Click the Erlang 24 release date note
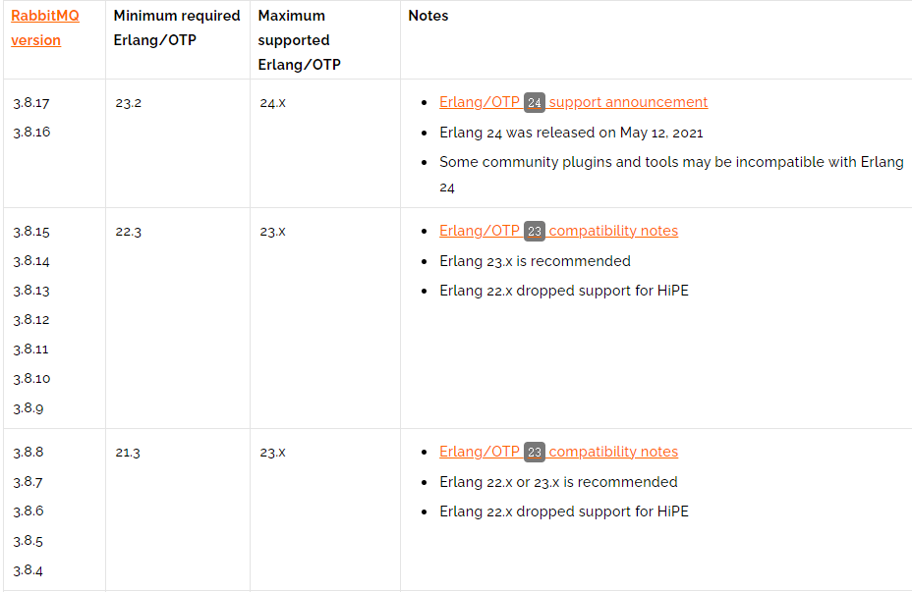The image size is (912, 592). [x=571, y=133]
